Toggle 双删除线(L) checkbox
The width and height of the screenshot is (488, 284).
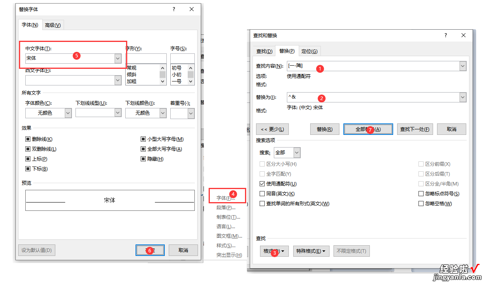[x=28, y=149]
